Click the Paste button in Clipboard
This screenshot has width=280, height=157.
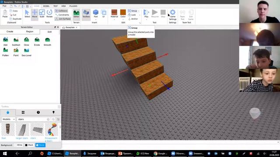click(x=5, y=14)
